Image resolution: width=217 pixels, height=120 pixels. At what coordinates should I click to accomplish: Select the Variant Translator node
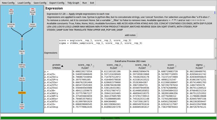[x=33, y=25]
